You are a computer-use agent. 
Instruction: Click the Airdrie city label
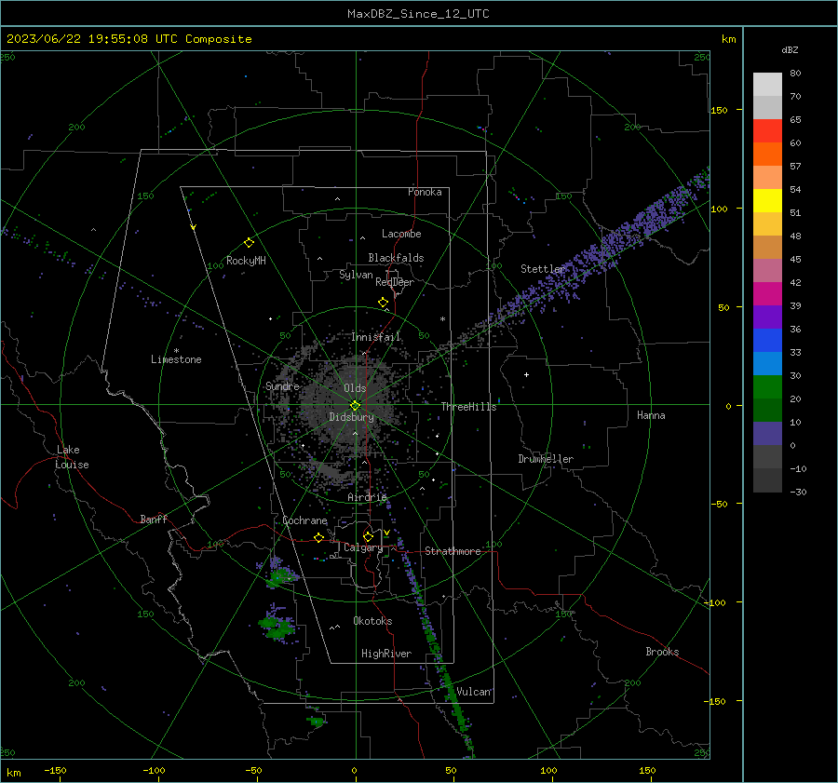pos(367,497)
